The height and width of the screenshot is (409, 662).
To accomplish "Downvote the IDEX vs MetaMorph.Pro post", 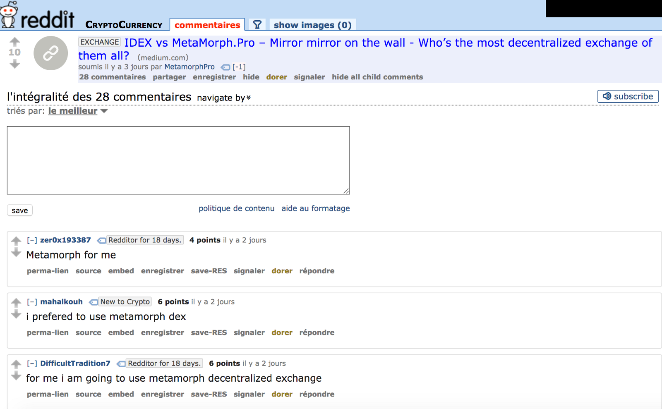I will (14, 64).
